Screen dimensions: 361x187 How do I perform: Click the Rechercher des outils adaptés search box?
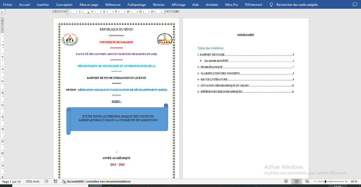(x=294, y=5)
